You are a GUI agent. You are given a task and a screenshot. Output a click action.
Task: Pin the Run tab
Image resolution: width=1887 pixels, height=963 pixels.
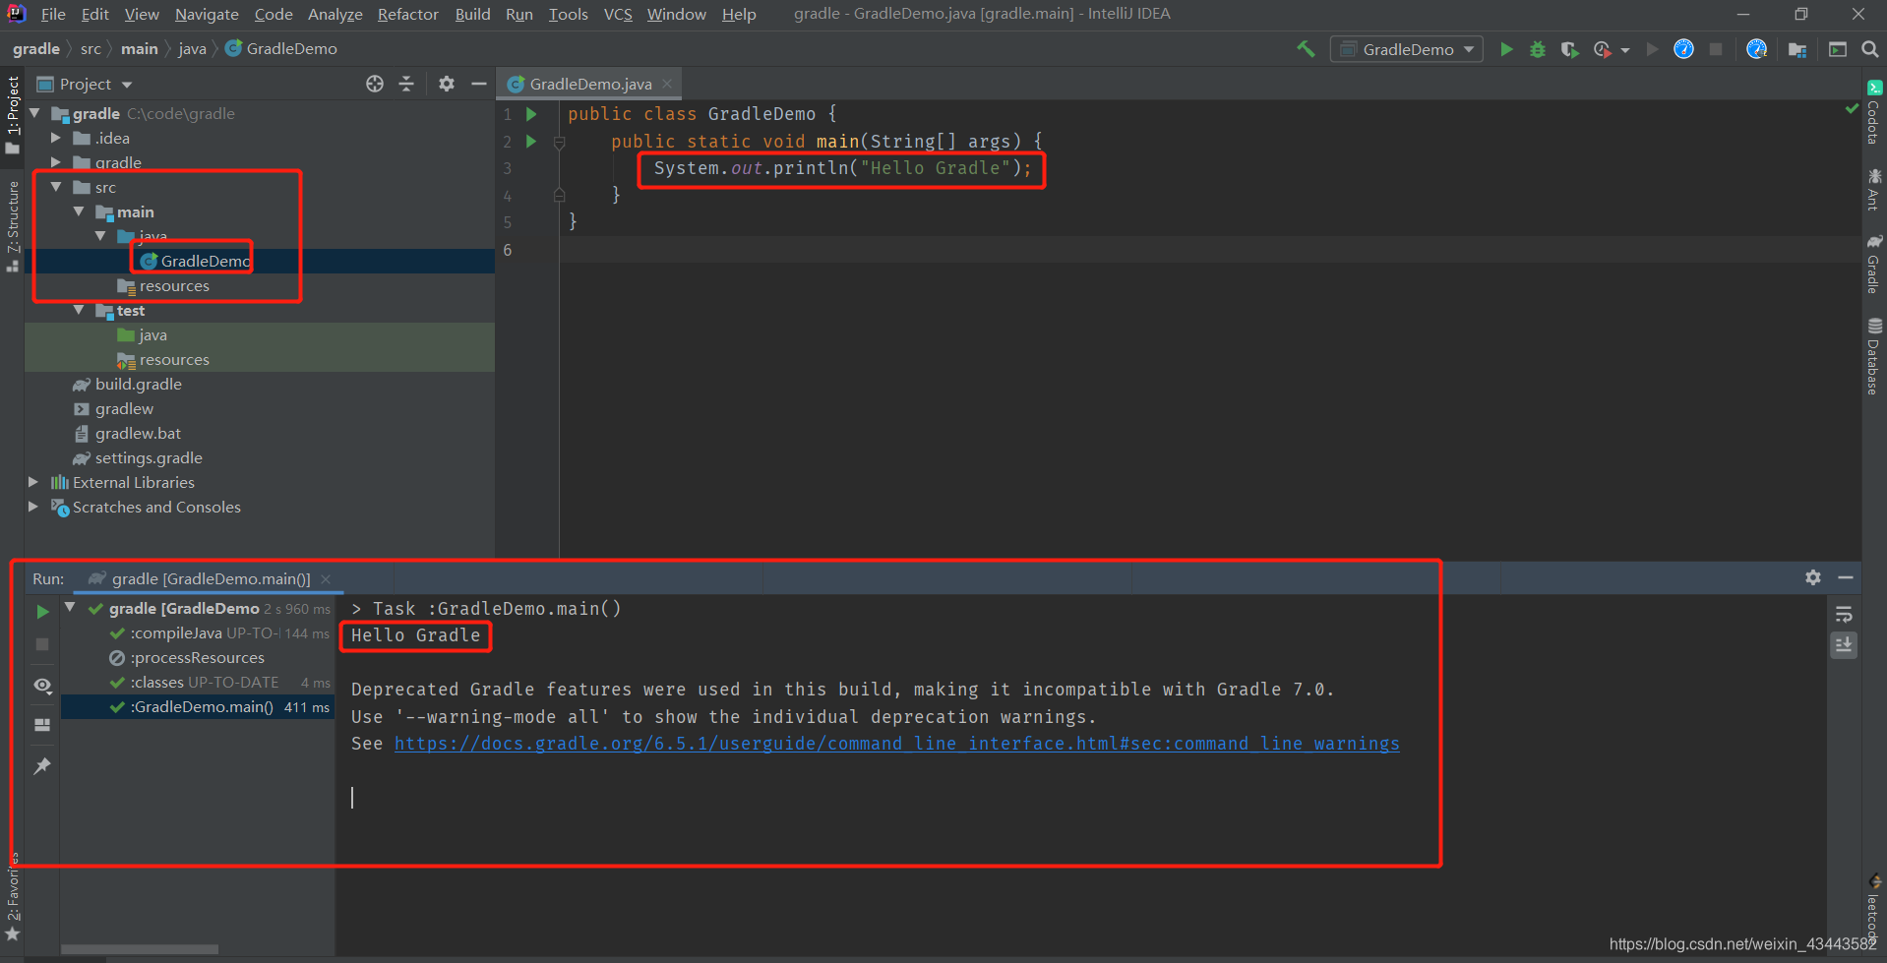coord(42,765)
